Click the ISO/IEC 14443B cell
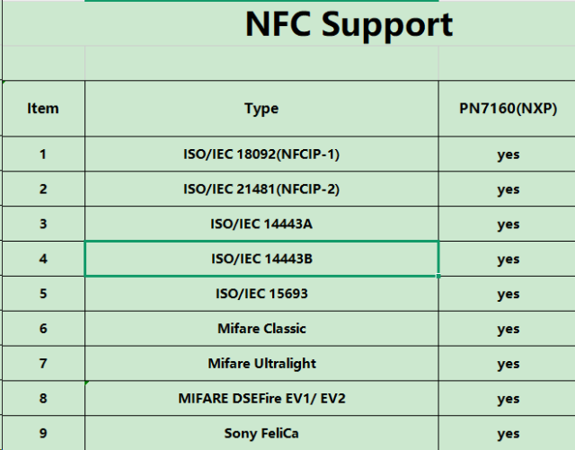 261,259
